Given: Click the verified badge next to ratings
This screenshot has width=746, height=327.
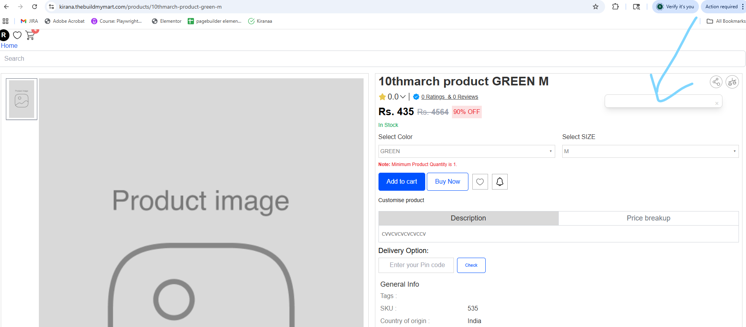Looking at the screenshot, I should (416, 97).
